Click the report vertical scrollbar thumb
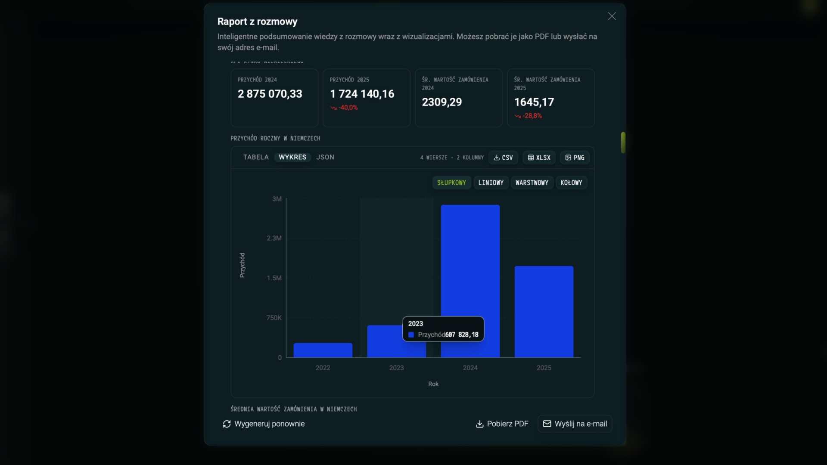The height and width of the screenshot is (465, 827). 623,143
